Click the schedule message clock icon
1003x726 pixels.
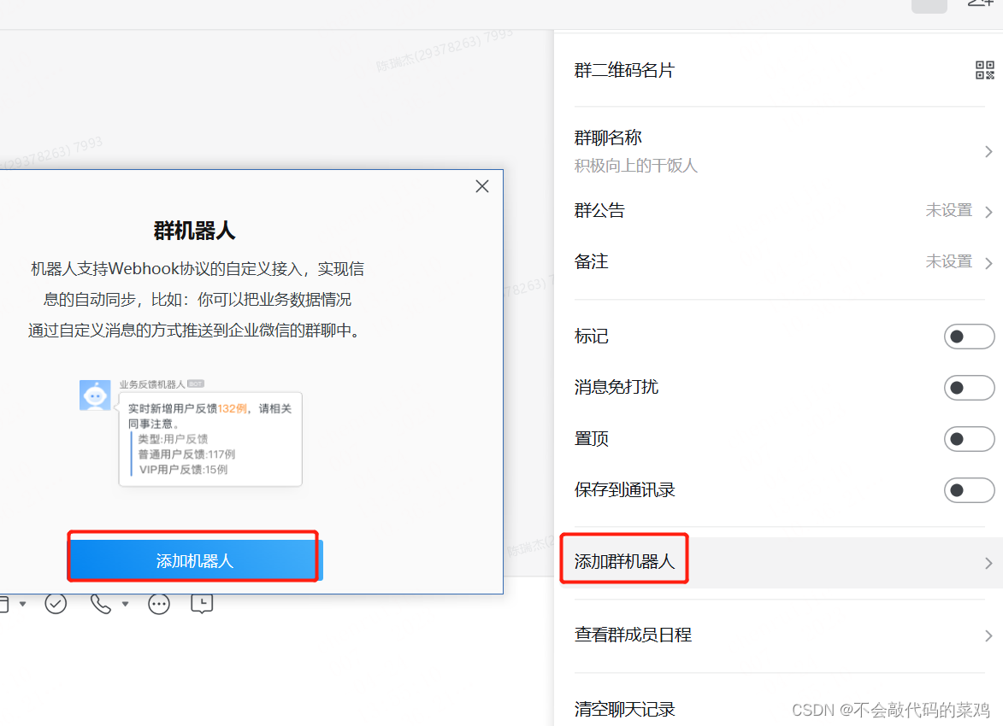[202, 603]
